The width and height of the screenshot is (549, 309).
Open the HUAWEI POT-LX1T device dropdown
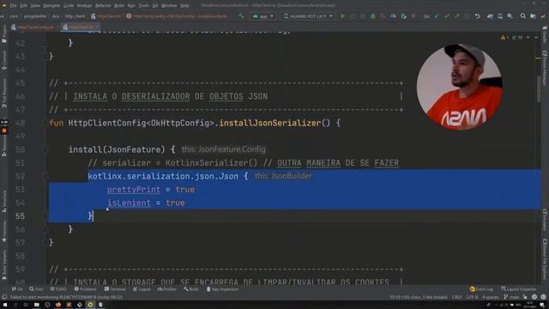tap(308, 16)
